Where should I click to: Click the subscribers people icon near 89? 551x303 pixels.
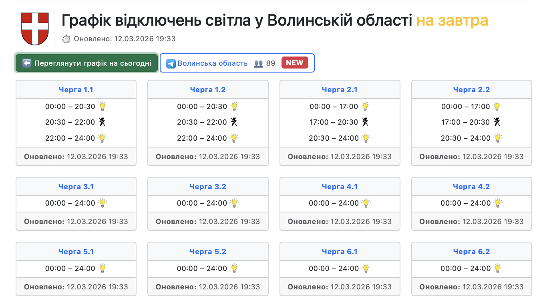[x=259, y=63]
